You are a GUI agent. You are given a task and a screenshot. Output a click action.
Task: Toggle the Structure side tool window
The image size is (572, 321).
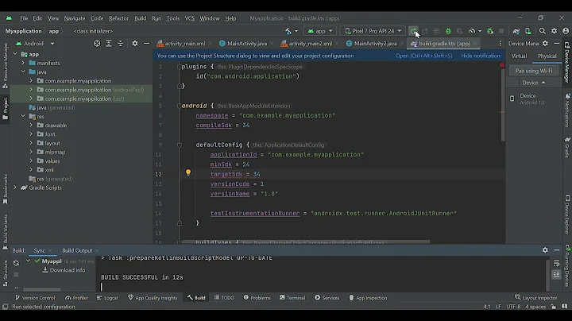point(5,273)
